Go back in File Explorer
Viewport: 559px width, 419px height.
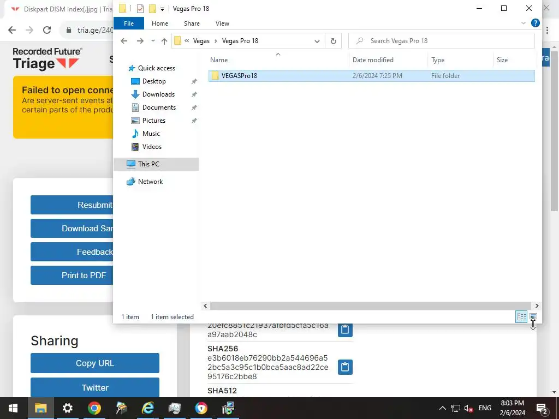(x=124, y=41)
